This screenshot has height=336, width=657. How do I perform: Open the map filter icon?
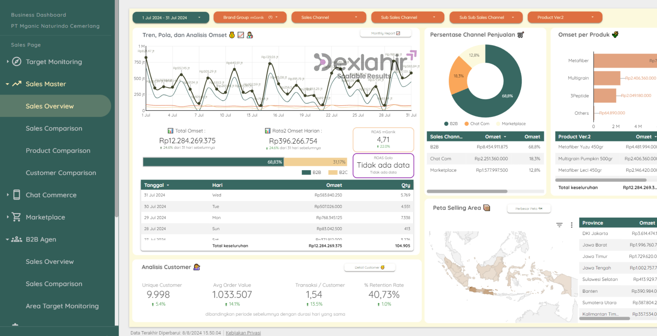point(559,225)
